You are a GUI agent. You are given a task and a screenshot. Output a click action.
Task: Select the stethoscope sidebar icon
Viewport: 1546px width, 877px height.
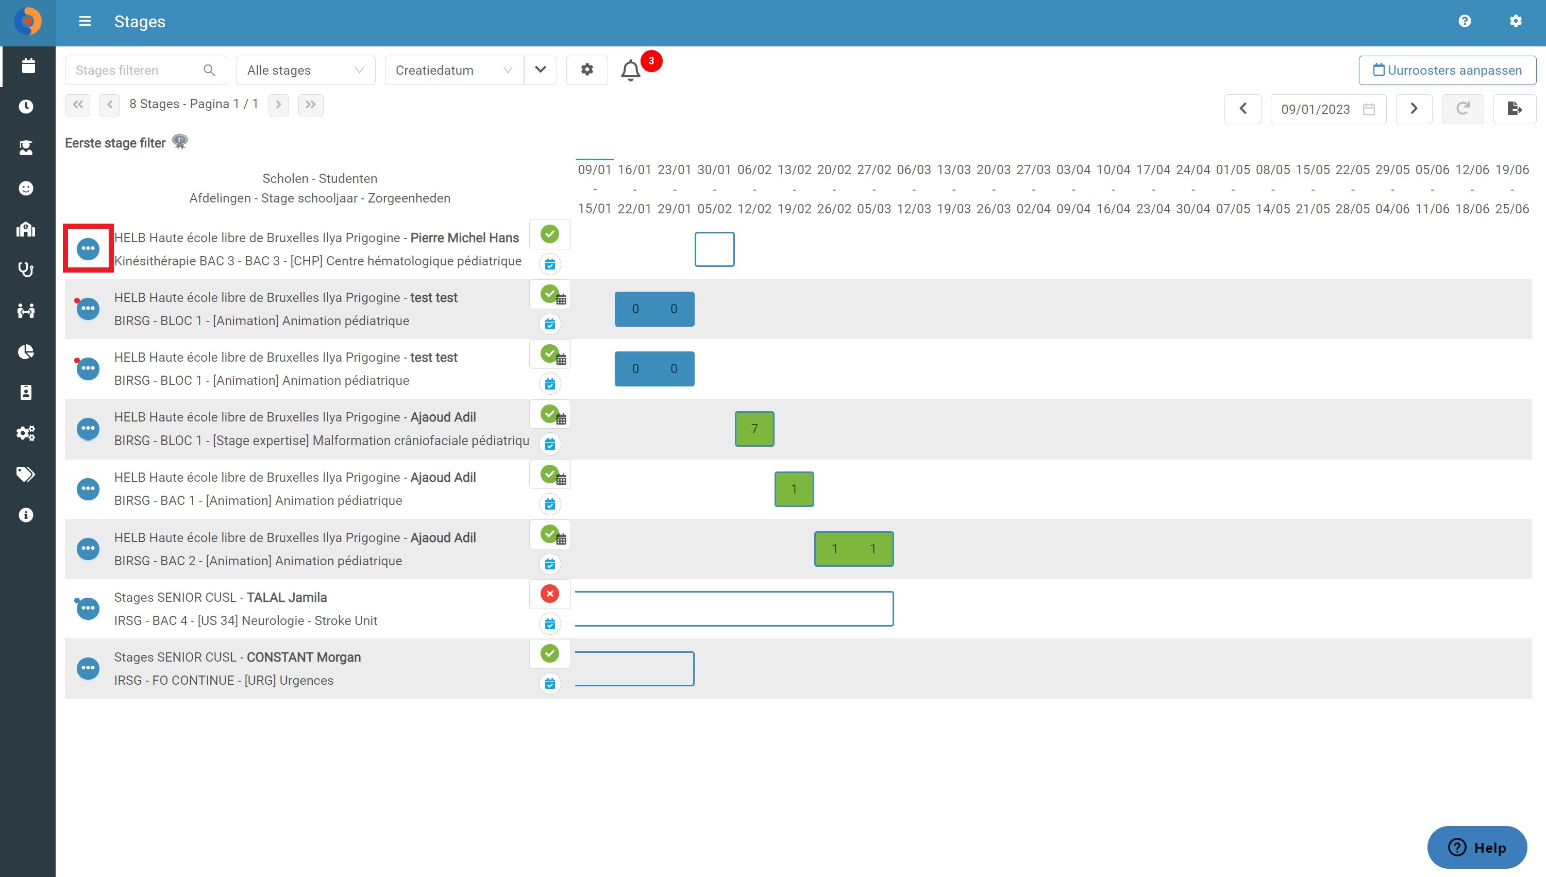click(26, 270)
